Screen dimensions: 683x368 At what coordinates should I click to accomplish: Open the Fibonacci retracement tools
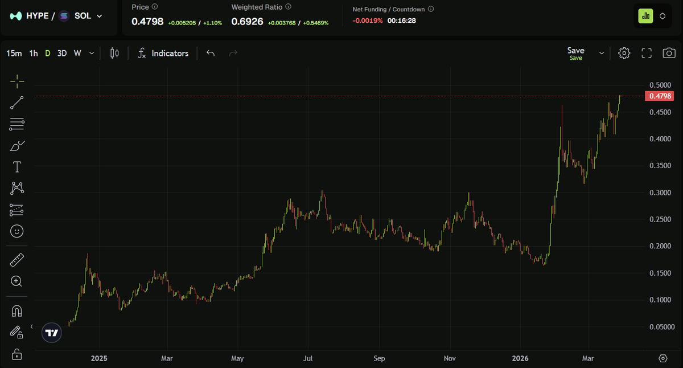[x=17, y=124]
